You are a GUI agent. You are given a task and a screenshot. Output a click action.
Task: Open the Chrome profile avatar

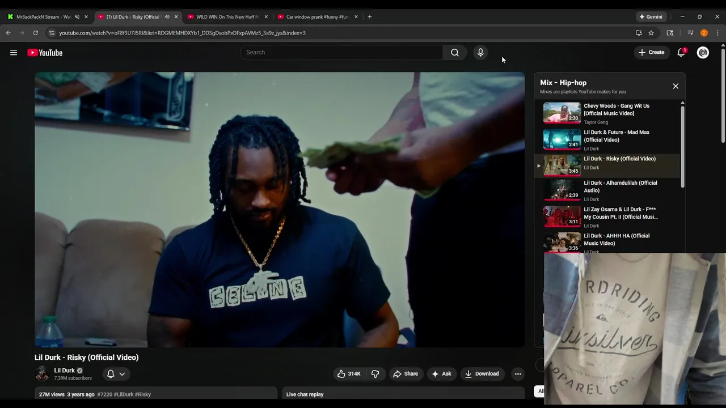click(704, 33)
